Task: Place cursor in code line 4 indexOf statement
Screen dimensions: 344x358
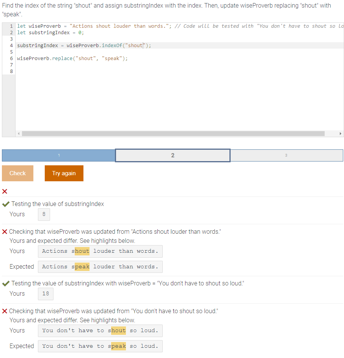Action: [84, 46]
